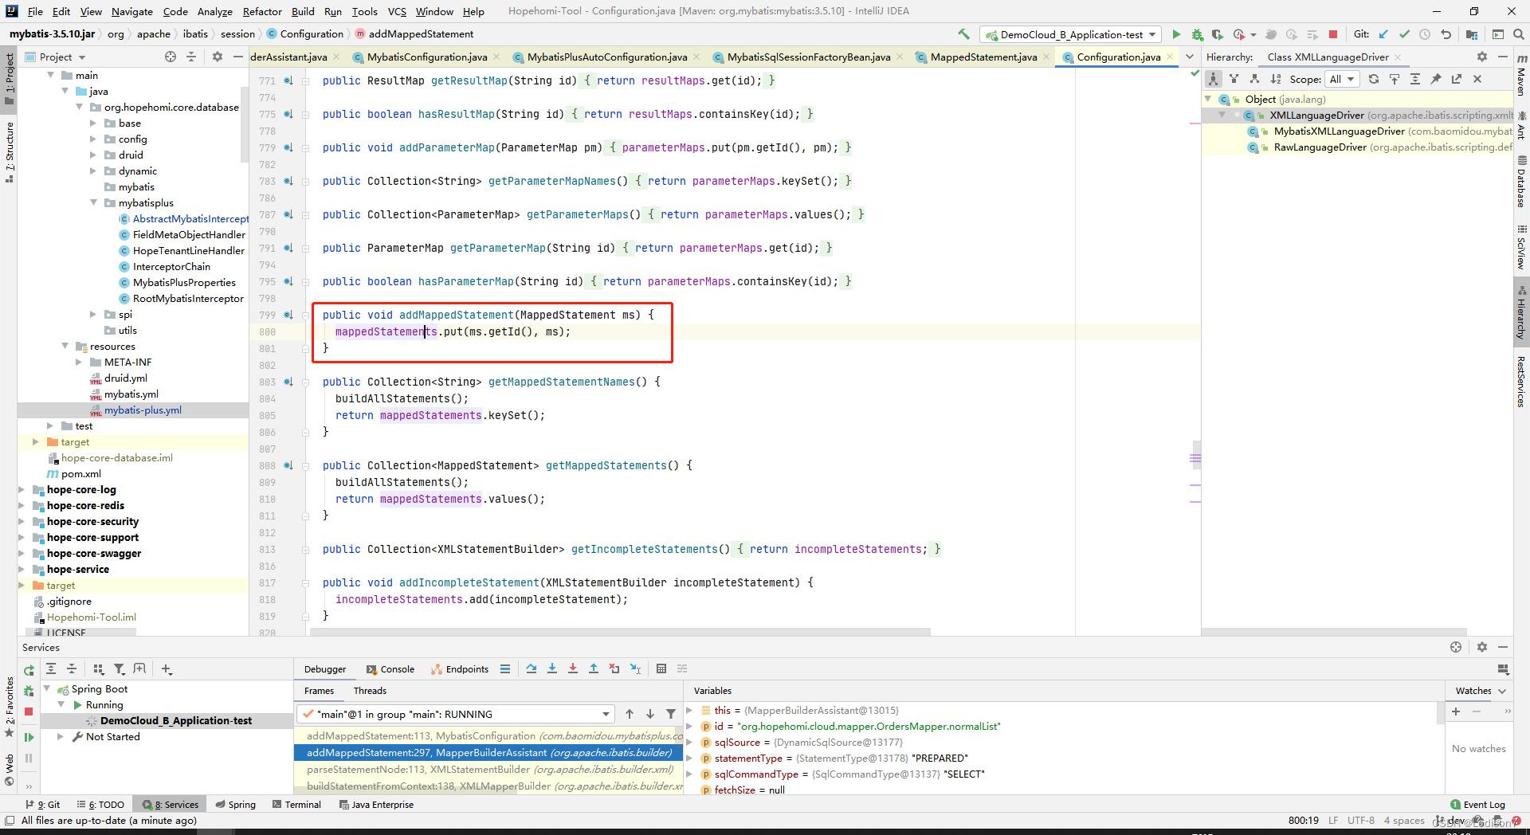Select mybatis-plus.yml file in tree
Image resolution: width=1530 pixels, height=835 pixels.
143,410
